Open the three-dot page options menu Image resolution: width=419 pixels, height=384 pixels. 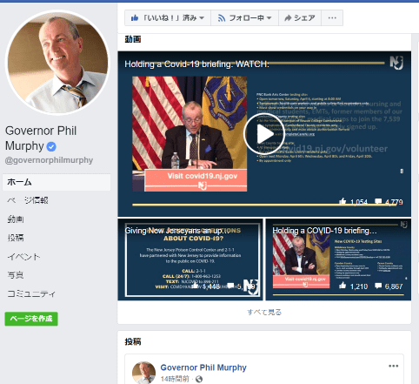[x=332, y=18]
